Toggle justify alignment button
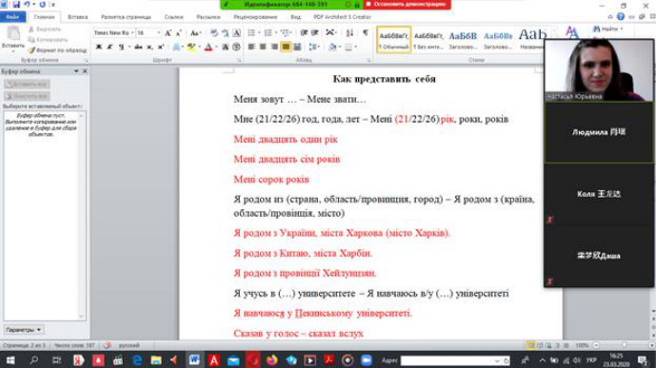Image resolution: width=656 pixels, height=368 pixels. click(x=286, y=47)
